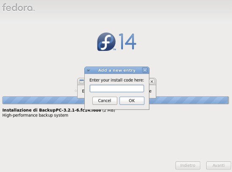
Task: Click the "Installazione di BackupPC" status text
Action: point(51,110)
